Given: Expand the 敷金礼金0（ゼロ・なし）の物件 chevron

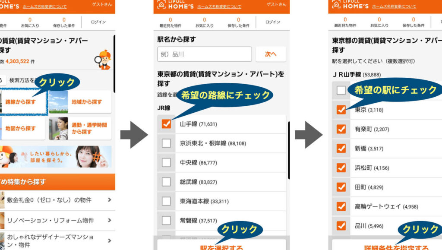Looking at the screenshot, I should point(109,200).
